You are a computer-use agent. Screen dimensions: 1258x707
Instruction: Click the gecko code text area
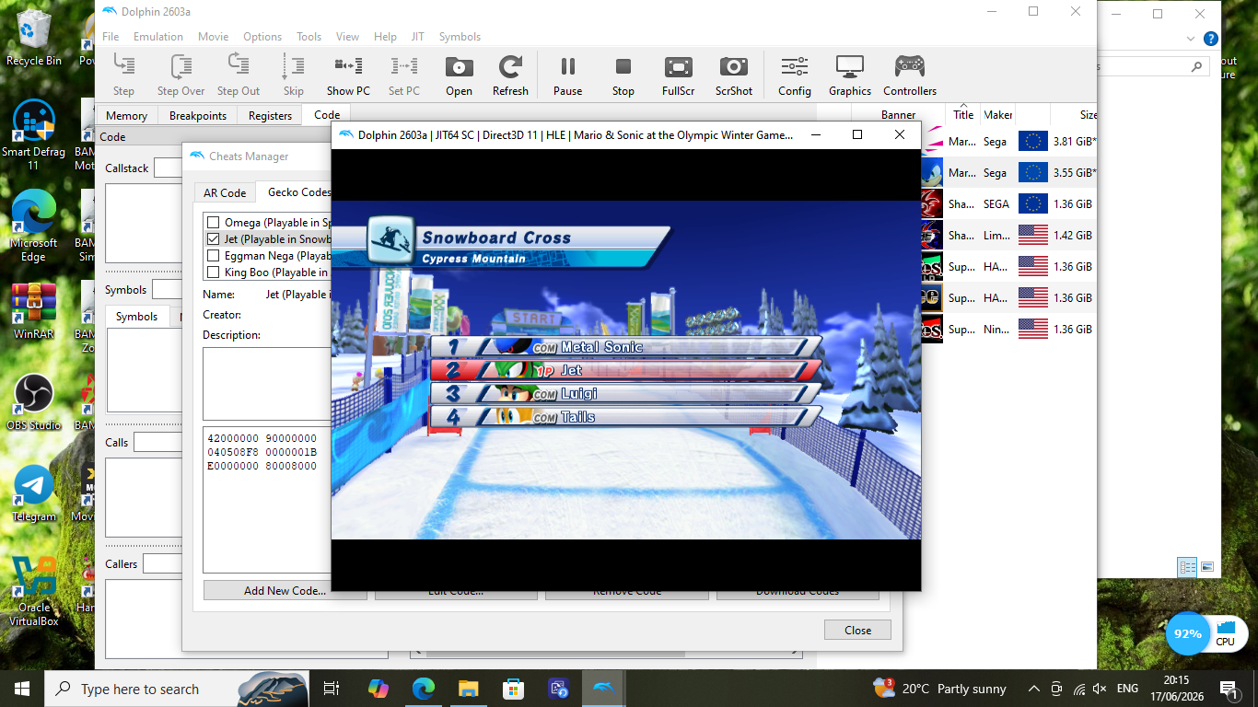(267, 500)
